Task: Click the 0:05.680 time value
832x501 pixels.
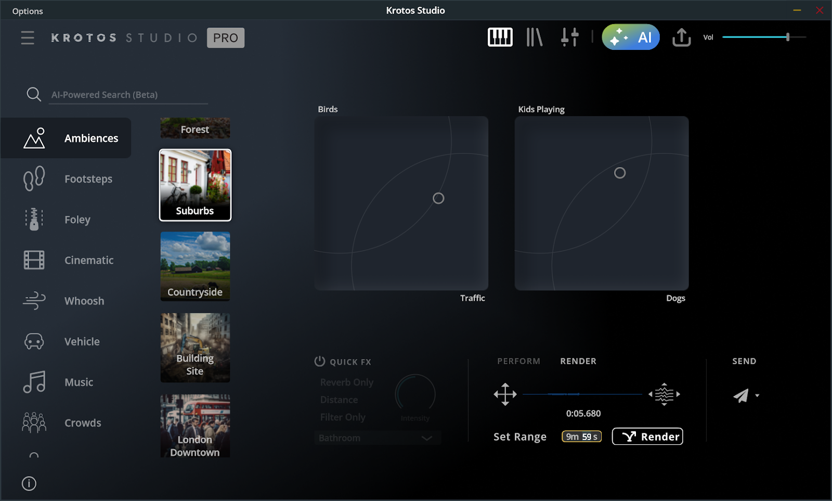Action: click(x=583, y=414)
